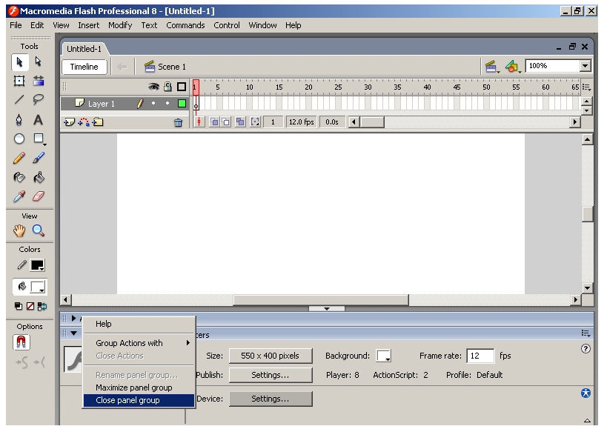Select the Selection (arrow) tool
The height and width of the screenshot is (429, 607).
pos(19,62)
